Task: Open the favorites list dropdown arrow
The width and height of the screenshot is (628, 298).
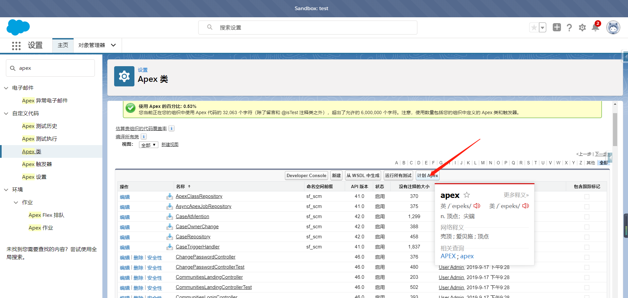Action: [x=543, y=27]
